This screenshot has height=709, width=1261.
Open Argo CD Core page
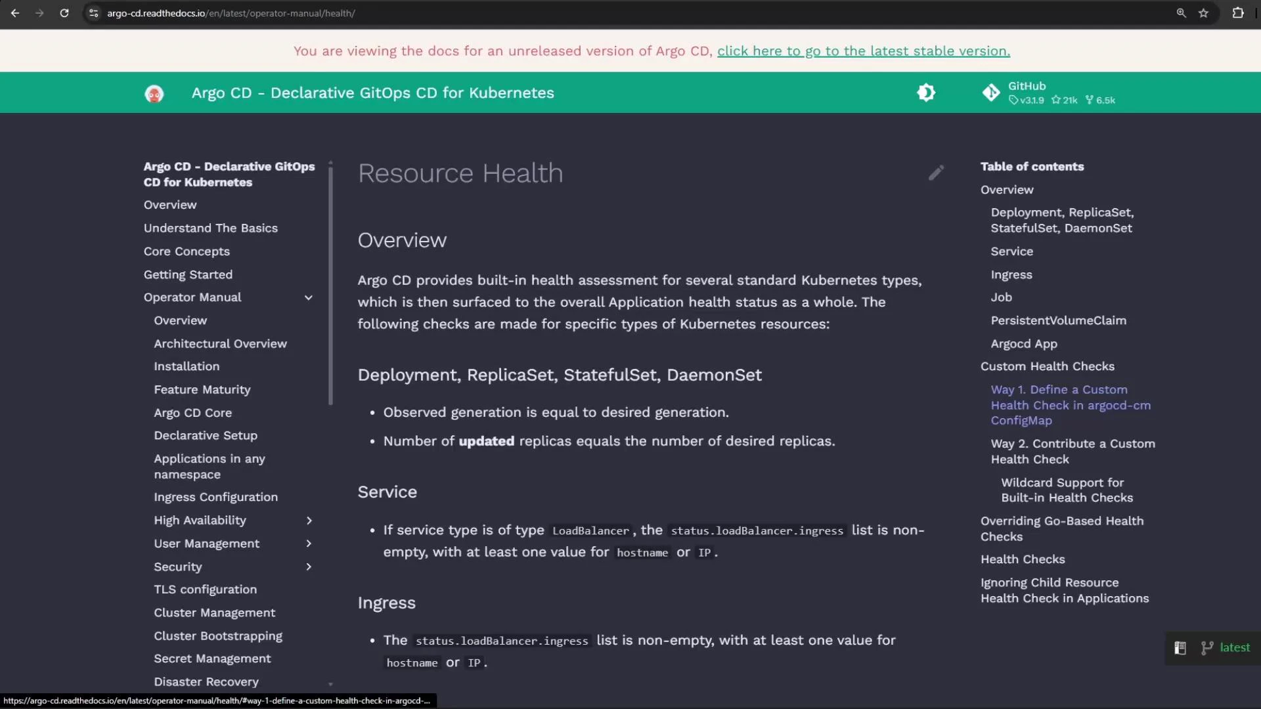[192, 413]
